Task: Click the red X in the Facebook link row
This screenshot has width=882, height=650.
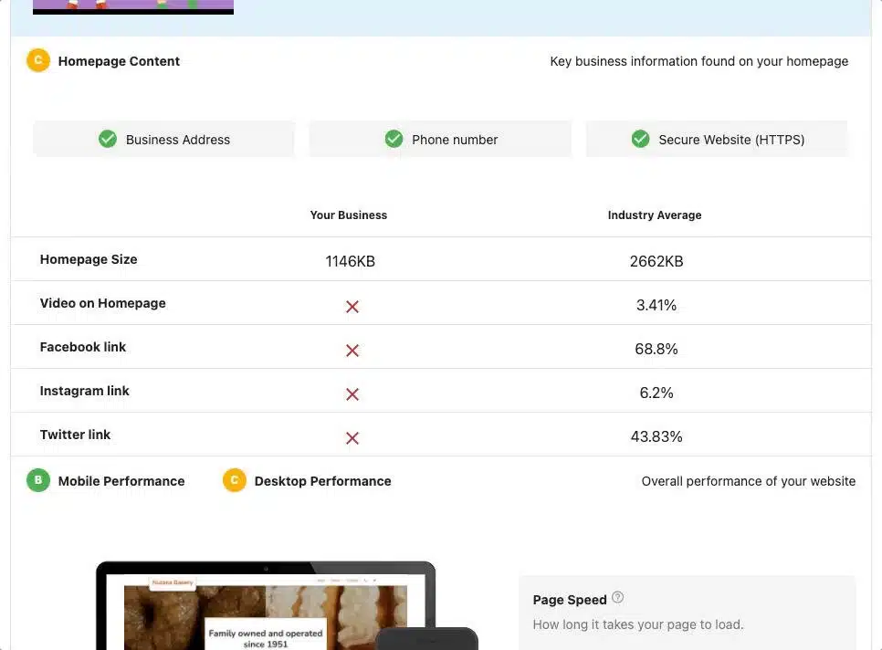Action: [x=352, y=350]
